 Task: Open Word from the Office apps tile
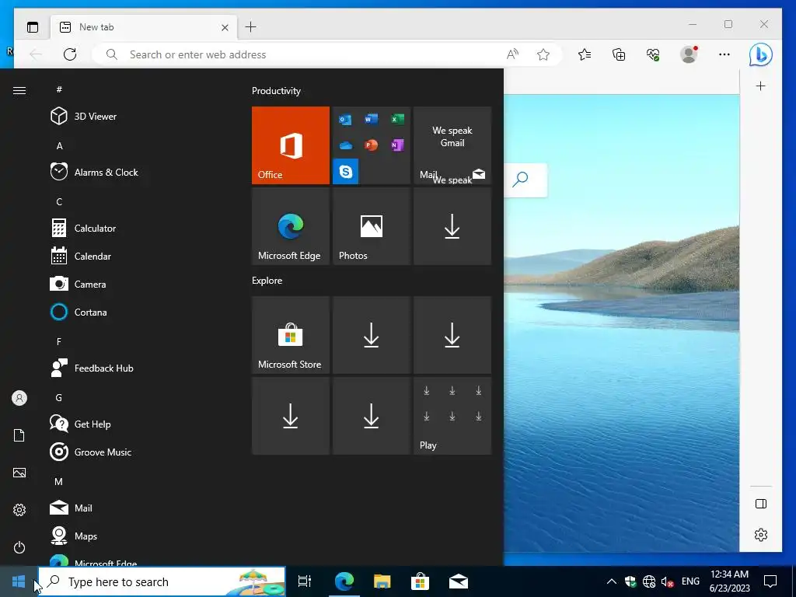pyautogui.click(x=371, y=119)
